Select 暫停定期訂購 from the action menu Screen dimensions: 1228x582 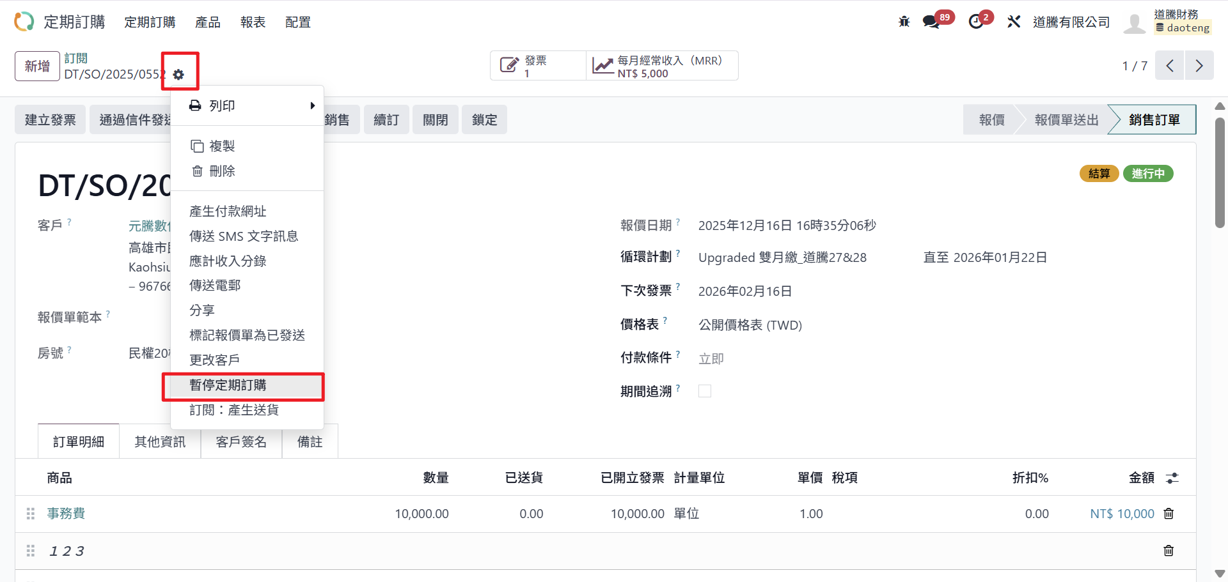[x=243, y=385]
